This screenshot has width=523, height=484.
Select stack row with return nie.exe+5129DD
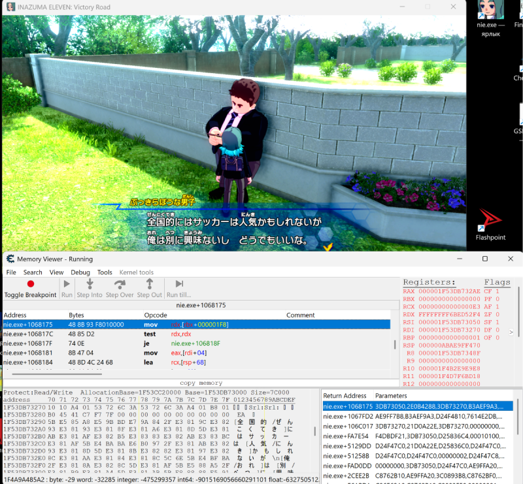pos(418,446)
